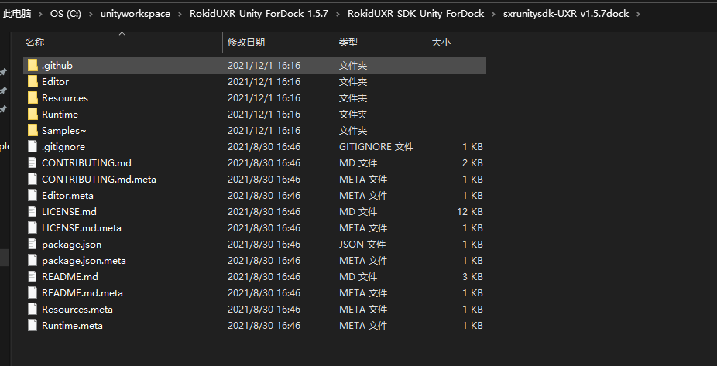Go to RokidUXR_SDK_Unity_ForDock breadcrumb
The width and height of the screenshot is (717, 366).
point(416,14)
